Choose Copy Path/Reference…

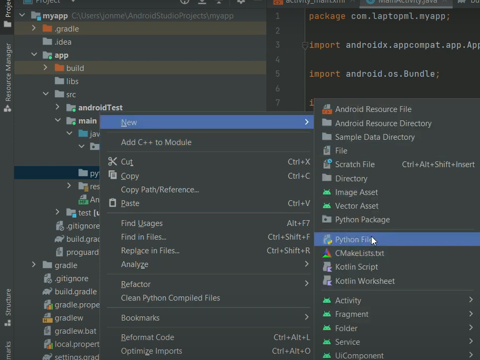(x=160, y=190)
